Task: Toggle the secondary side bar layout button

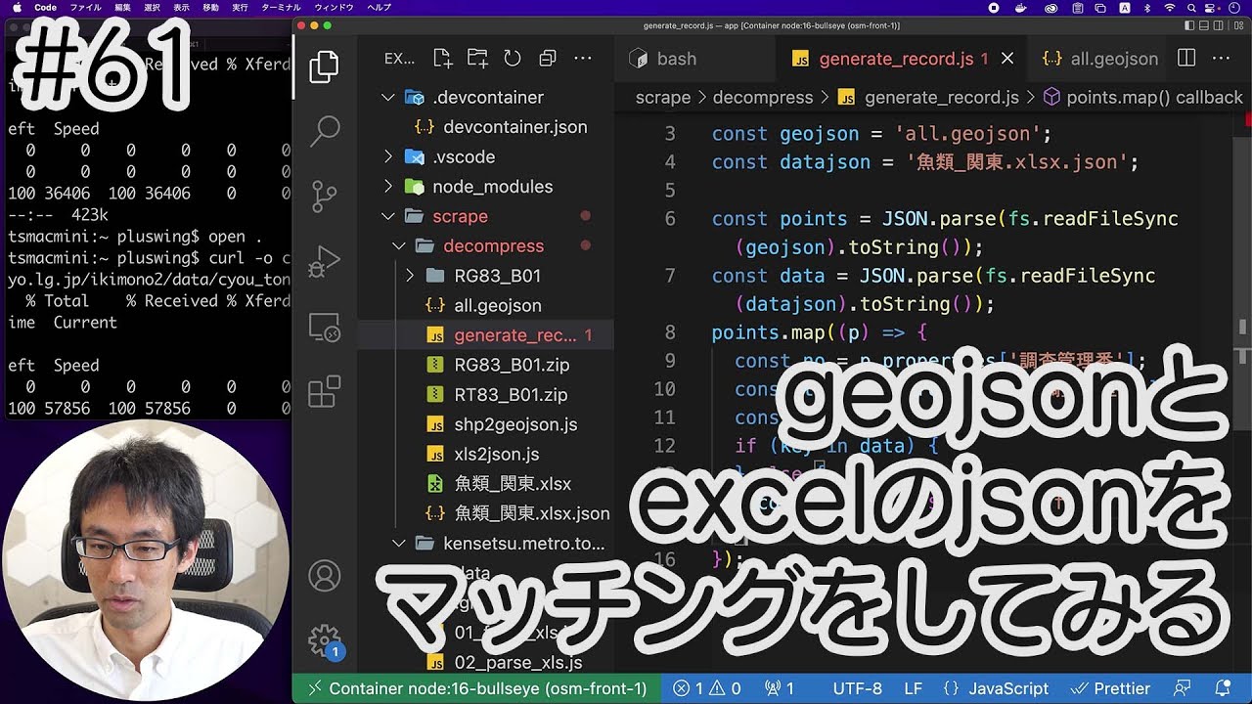Action: (1219, 25)
